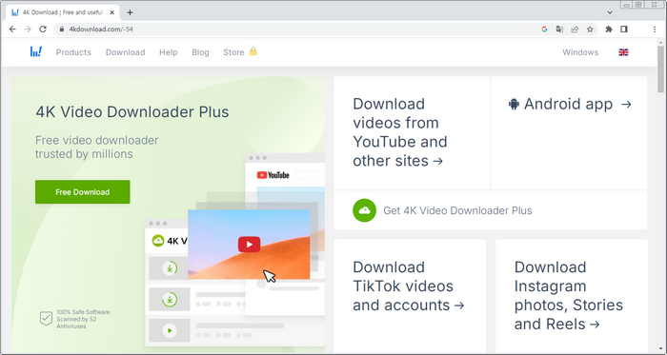The width and height of the screenshot is (667, 355).
Task: Go back using browser back arrow
Action: (x=12, y=30)
